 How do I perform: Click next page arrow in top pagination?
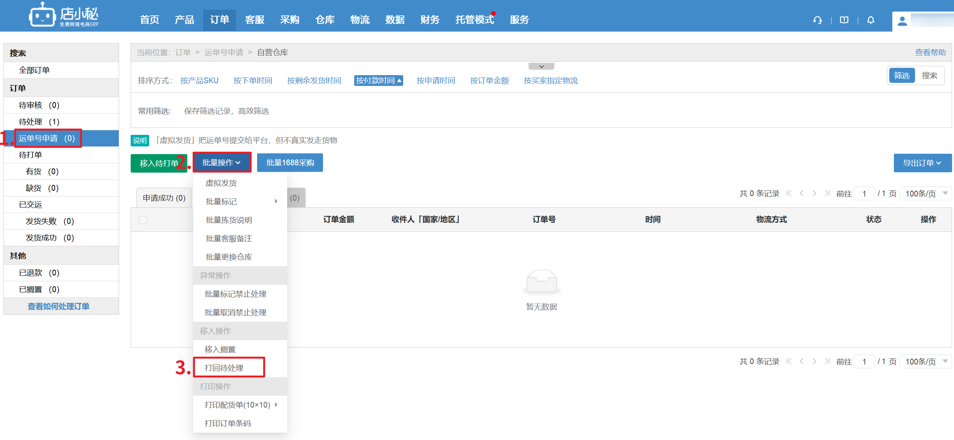(x=814, y=193)
